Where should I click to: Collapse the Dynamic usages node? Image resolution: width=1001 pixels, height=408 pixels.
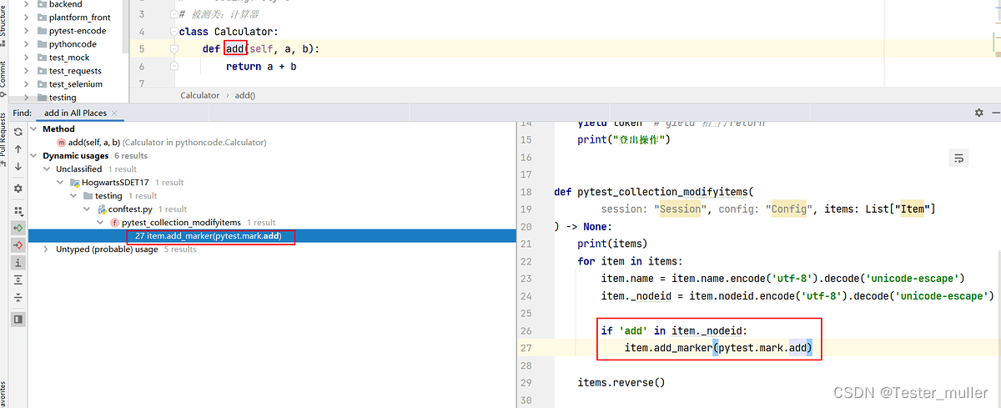click(x=34, y=155)
